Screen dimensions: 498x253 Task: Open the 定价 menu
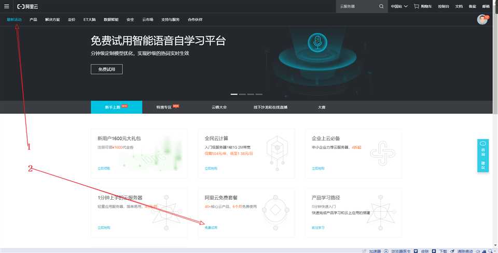pos(72,20)
